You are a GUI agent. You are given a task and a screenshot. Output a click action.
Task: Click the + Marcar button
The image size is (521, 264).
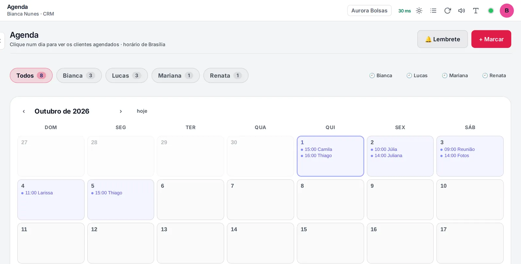[491, 39]
